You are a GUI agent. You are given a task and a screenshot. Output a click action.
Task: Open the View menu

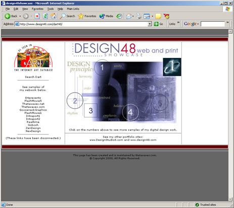point(25,9)
